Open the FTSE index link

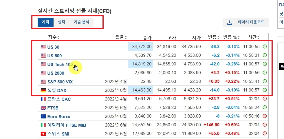pyautogui.click(x=53, y=108)
